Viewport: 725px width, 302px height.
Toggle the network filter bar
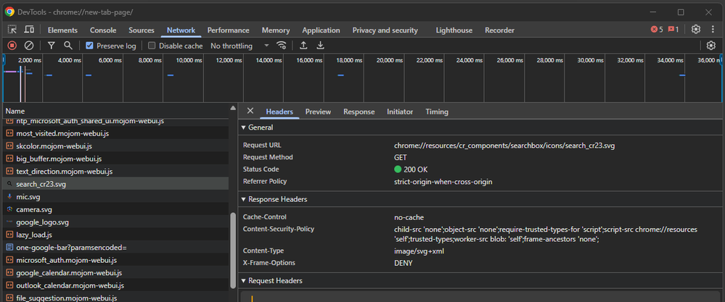click(x=52, y=46)
